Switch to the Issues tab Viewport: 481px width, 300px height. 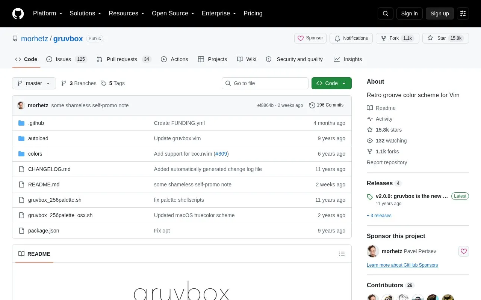(67, 59)
